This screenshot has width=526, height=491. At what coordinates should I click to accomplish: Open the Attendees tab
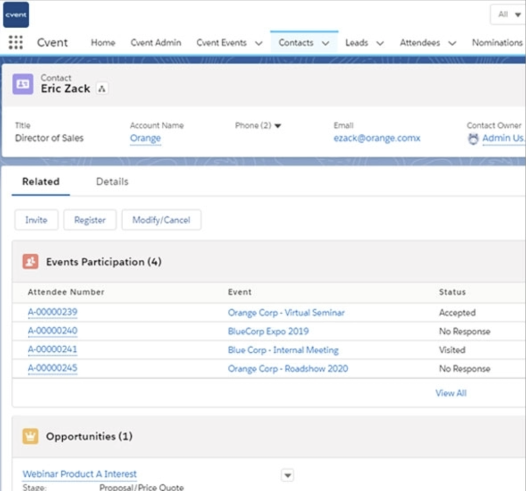tap(420, 43)
